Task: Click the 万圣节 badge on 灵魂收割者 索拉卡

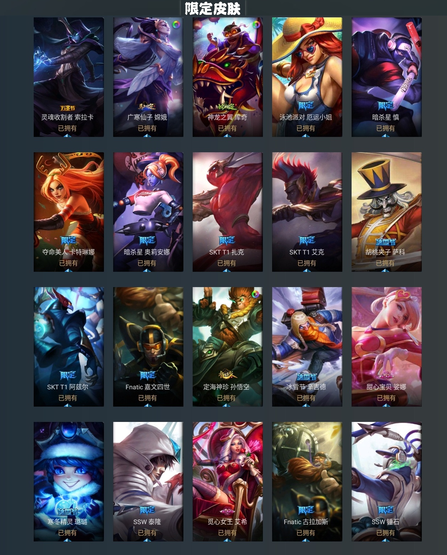Action: [67, 108]
